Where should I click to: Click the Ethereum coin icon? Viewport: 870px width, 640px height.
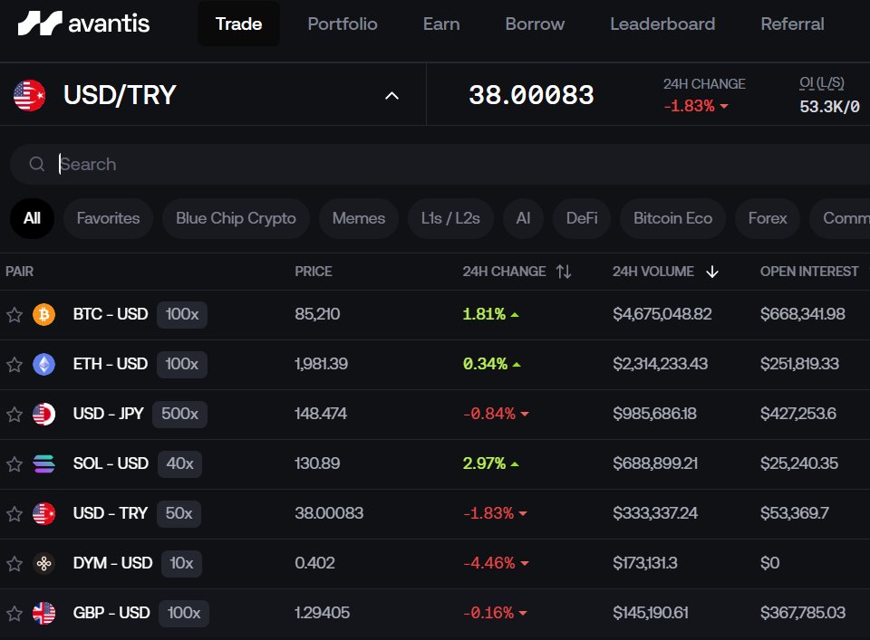(43, 364)
